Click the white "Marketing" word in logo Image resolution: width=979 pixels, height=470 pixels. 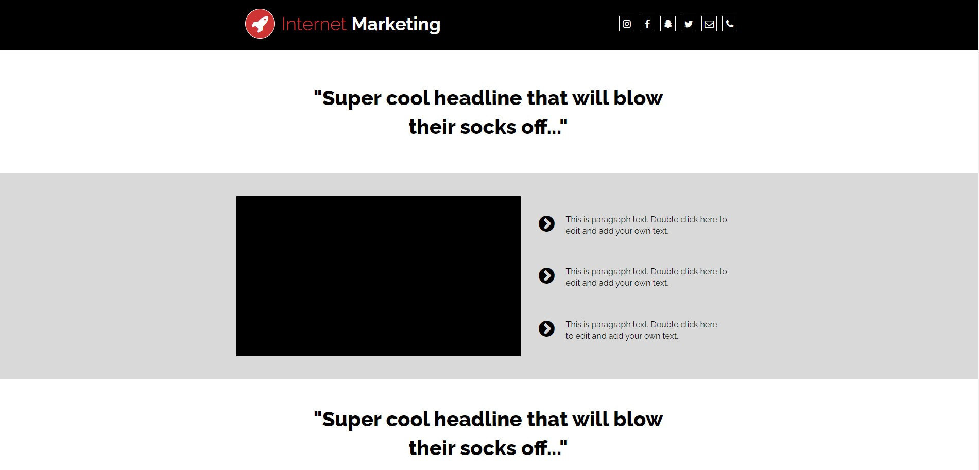pos(396,24)
